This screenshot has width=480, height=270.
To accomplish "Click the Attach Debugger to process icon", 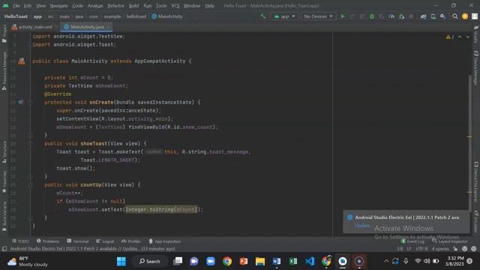I will [x=402, y=16].
